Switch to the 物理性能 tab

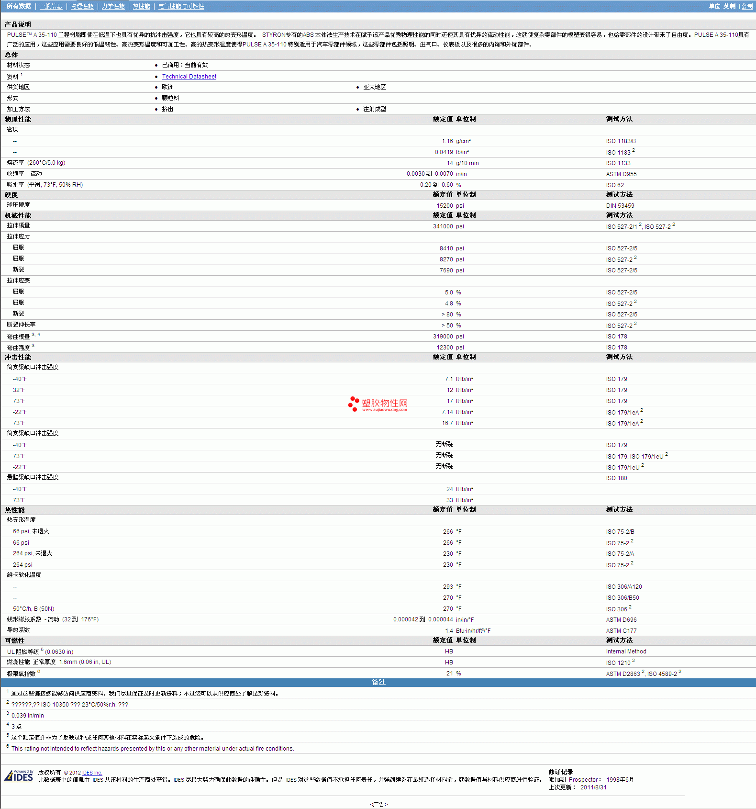pos(82,6)
